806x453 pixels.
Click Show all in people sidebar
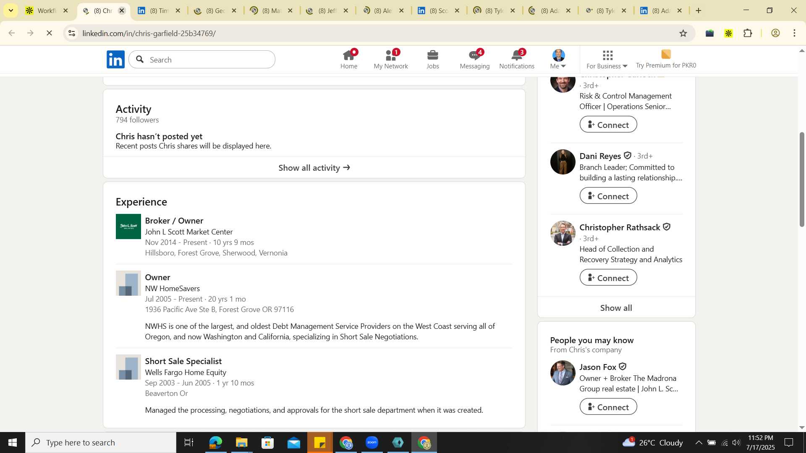click(x=616, y=308)
